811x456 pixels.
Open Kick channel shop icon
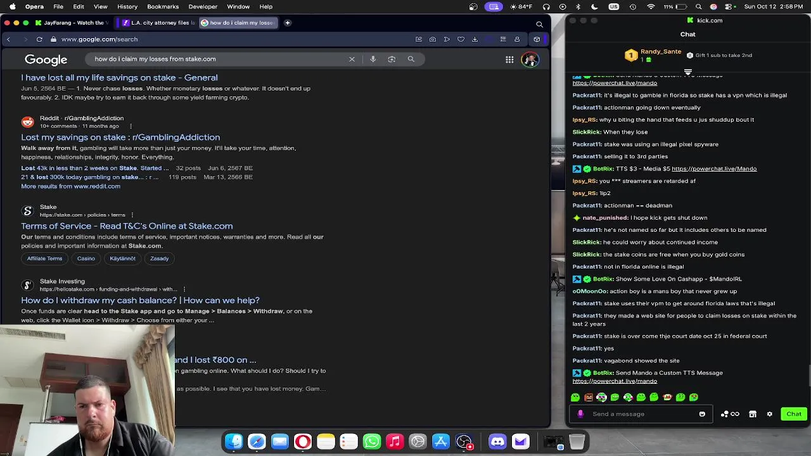[753, 414]
